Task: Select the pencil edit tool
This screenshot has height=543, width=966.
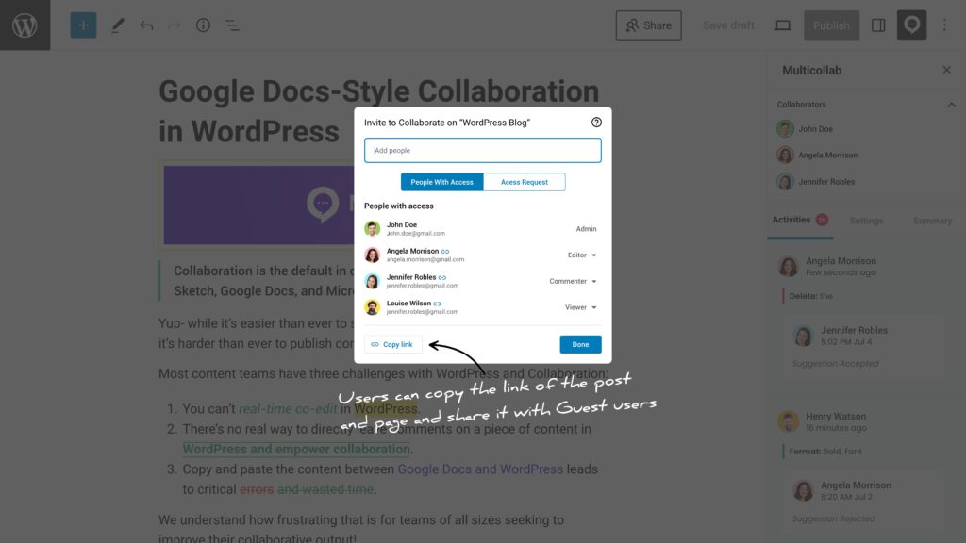Action: (117, 25)
